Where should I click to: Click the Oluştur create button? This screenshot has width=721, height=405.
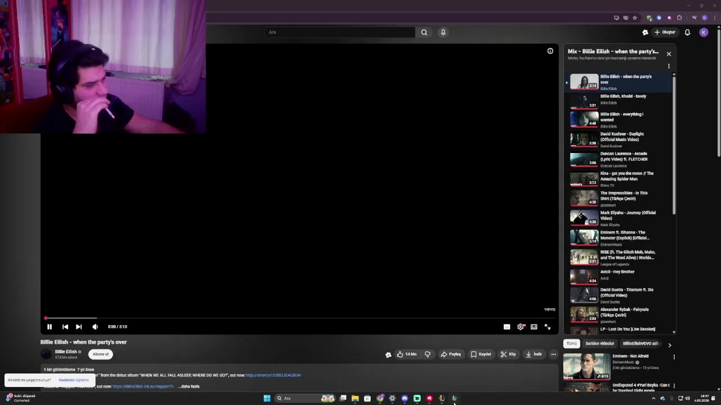665,32
